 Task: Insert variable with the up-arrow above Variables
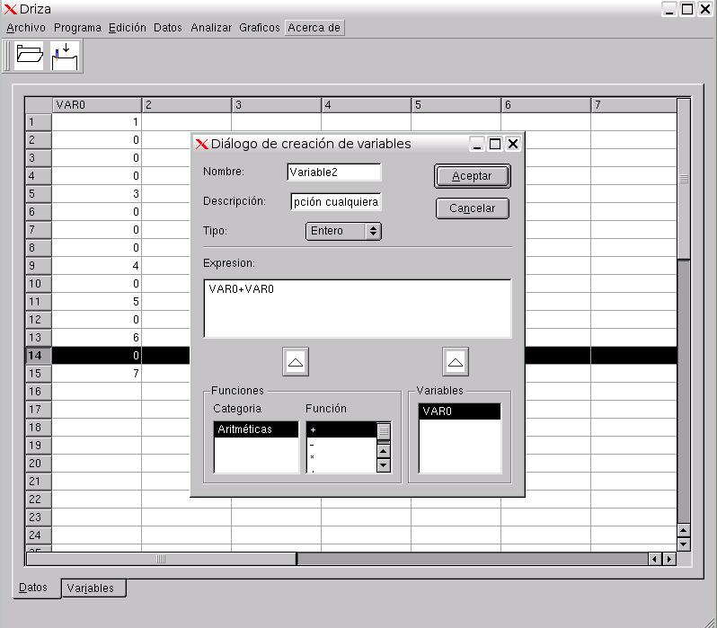click(x=455, y=362)
